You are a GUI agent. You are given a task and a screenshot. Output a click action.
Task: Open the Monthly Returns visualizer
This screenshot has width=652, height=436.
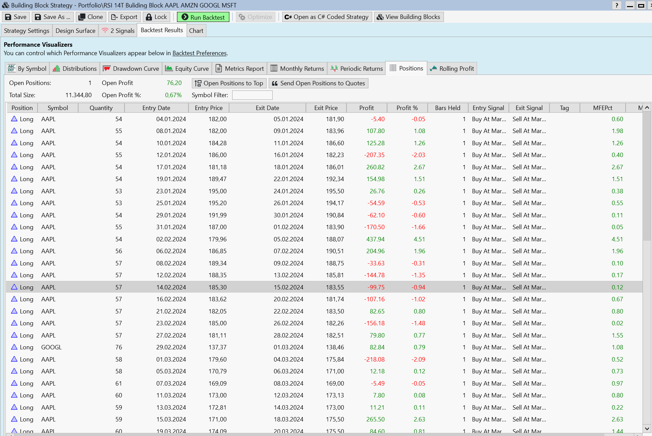[x=297, y=68]
